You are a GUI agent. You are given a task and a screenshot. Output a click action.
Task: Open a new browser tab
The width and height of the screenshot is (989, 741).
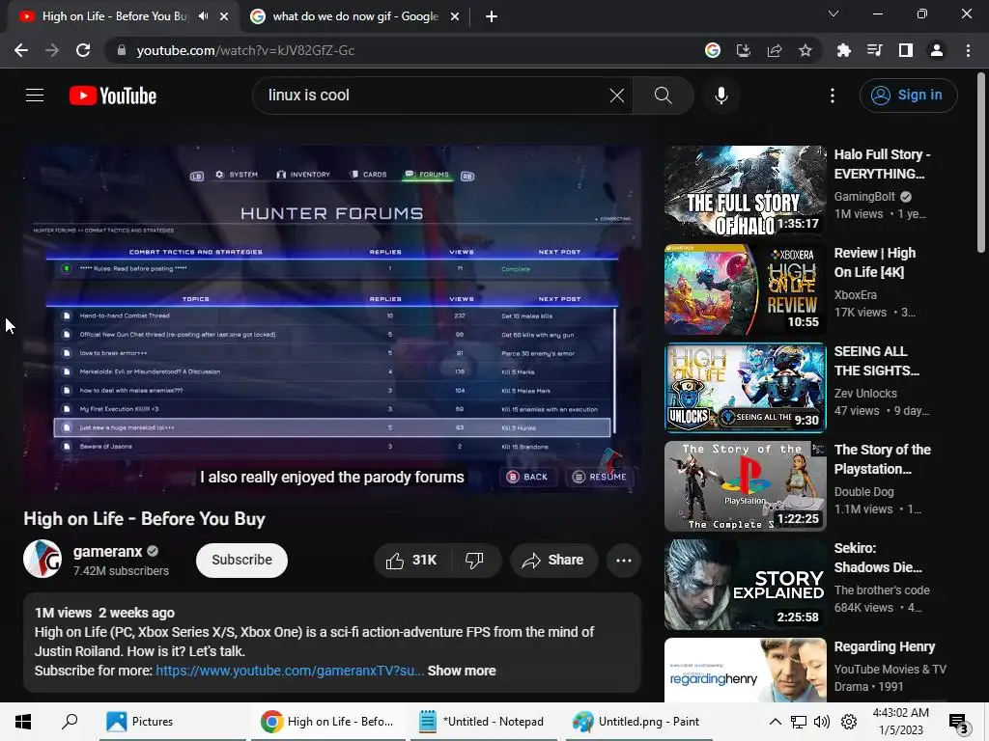[x=492, y=16]
